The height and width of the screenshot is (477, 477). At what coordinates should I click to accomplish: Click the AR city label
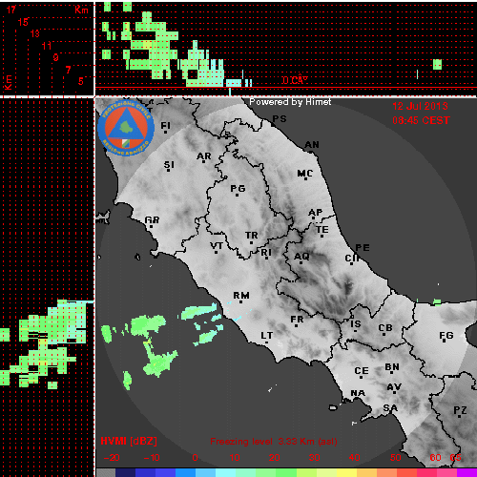[x=203, y=156]
